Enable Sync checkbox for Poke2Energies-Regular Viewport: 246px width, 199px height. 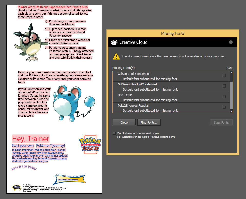click(x=224, y=107)
